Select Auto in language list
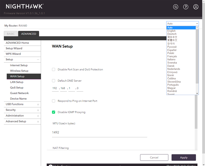 181,28
